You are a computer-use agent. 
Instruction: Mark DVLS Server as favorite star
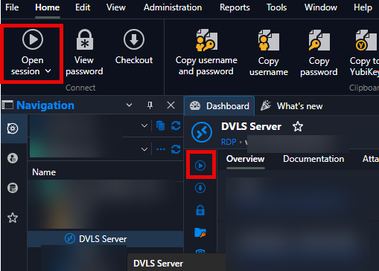[x=298, y=127]
